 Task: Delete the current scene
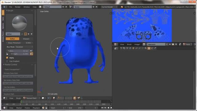[96, 7]
